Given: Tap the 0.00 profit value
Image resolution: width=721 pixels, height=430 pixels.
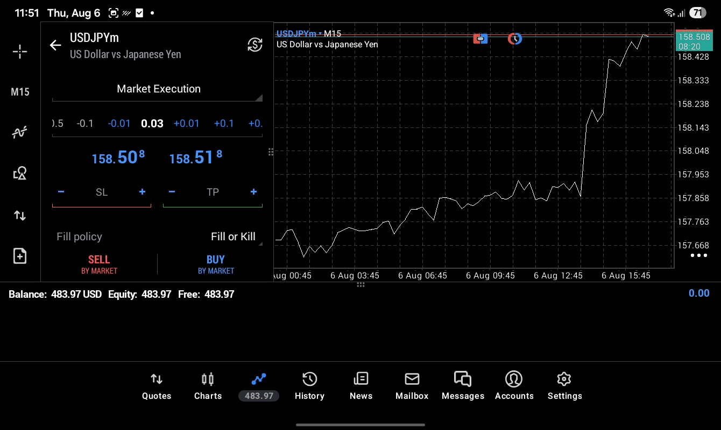Looking at the screenshot, I should [x=699, y=293].
